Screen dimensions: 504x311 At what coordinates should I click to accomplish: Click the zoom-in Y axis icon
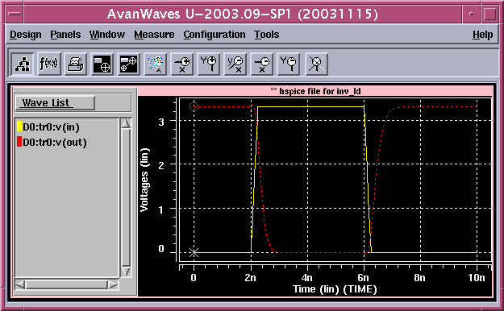209,64
